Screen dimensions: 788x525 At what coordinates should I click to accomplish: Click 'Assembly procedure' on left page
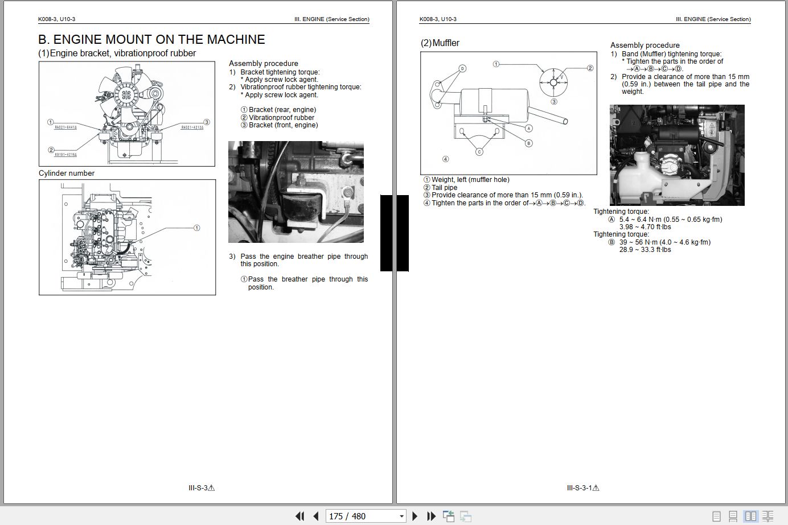point(264,64)
